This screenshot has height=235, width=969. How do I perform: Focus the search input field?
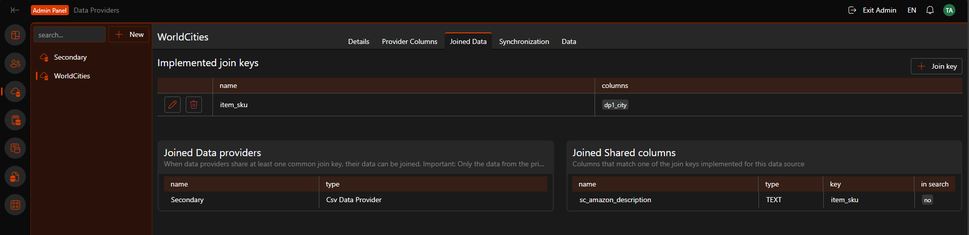coord(69,34)
